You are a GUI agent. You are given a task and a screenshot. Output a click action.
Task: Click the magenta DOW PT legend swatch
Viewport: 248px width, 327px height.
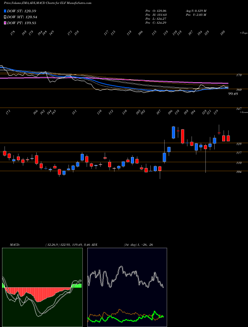click(x=5, y=23)
